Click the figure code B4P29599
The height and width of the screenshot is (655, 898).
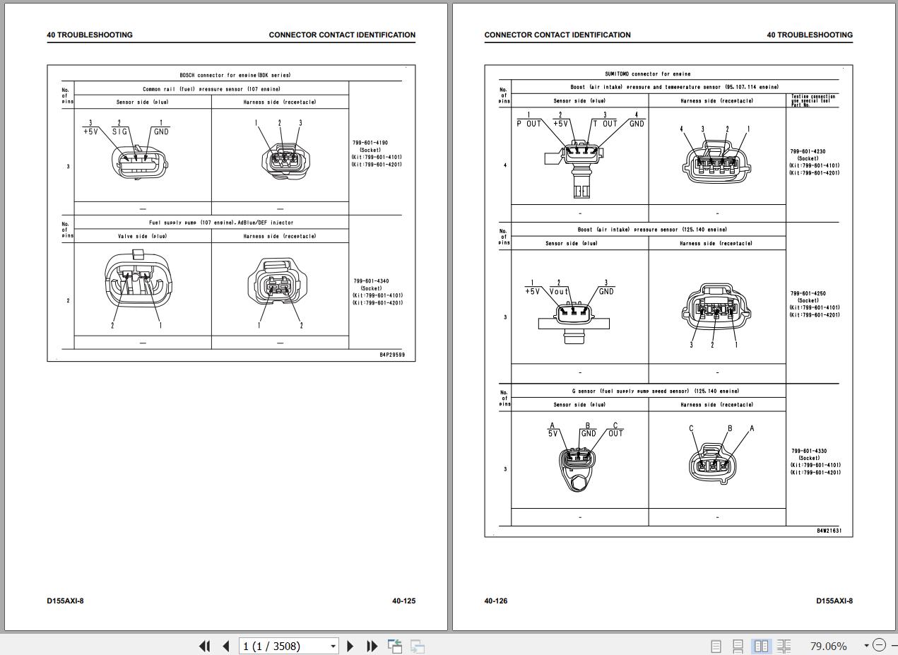[x=392, y=355]
